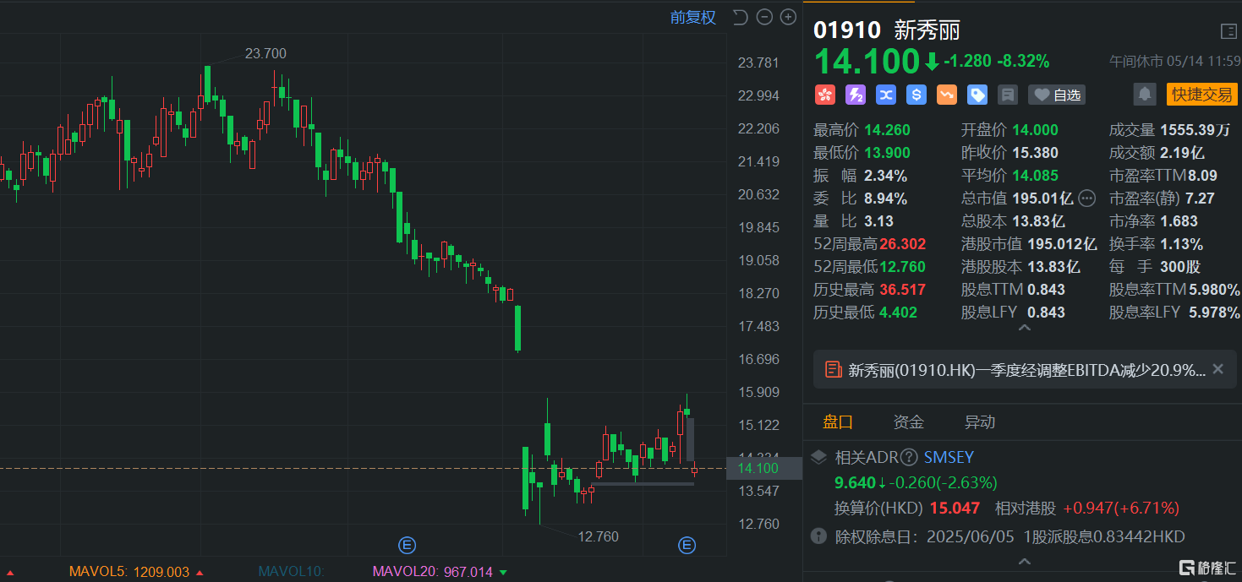Reset the chart view with undo arrow
The image size is (1242, 582).
click(x=741, y=17)
